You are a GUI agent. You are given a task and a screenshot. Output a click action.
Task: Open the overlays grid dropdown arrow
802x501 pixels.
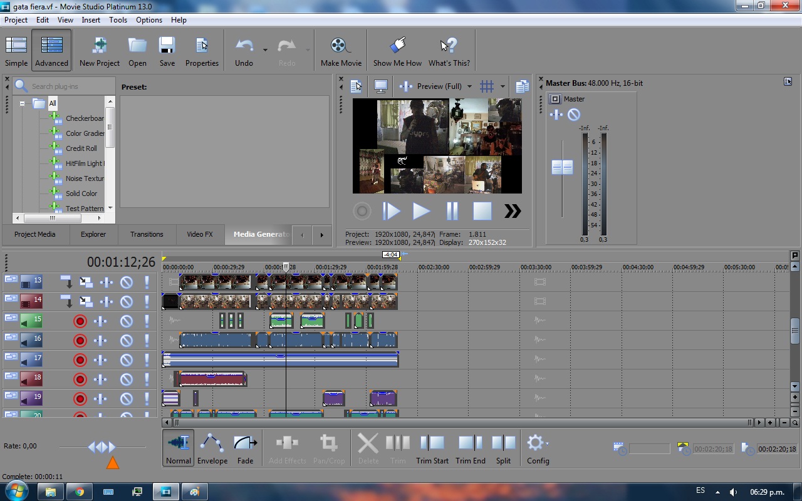point(503,86)
